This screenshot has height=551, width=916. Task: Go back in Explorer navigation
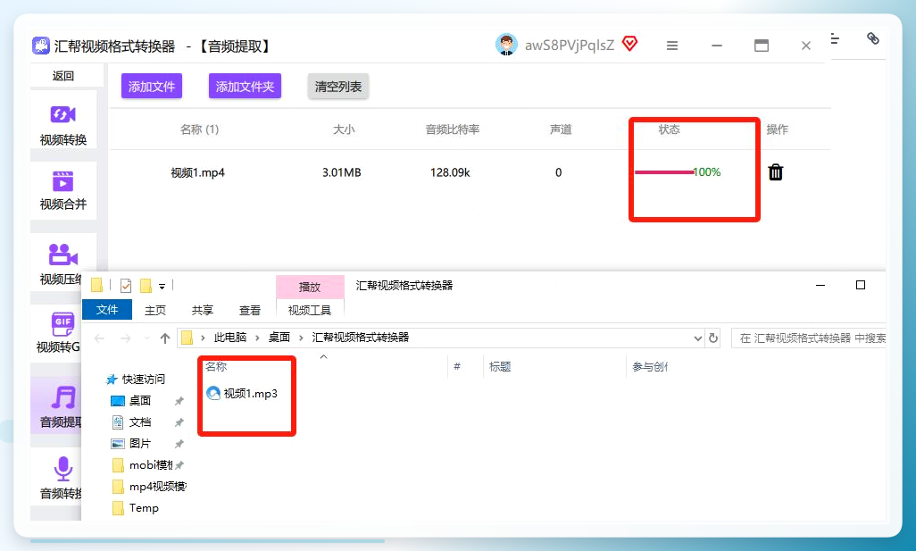pyautogui.click(x=99, y=338)
